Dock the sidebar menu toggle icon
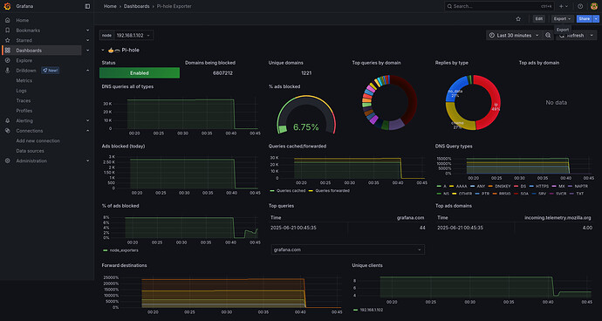Screen dimensions: 602x321 87,6
